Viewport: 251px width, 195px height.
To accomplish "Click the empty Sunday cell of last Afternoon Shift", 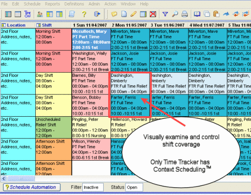I will tap(91, 168).
